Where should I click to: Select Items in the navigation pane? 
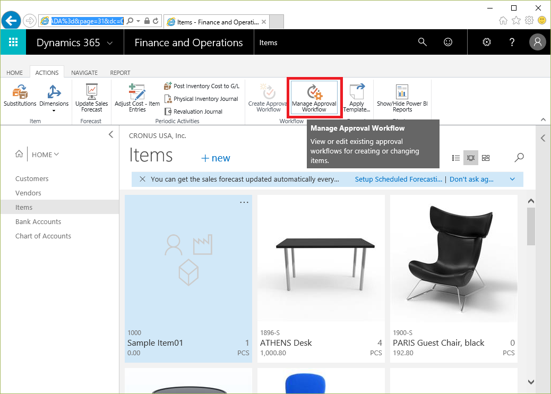pos(60,207)
